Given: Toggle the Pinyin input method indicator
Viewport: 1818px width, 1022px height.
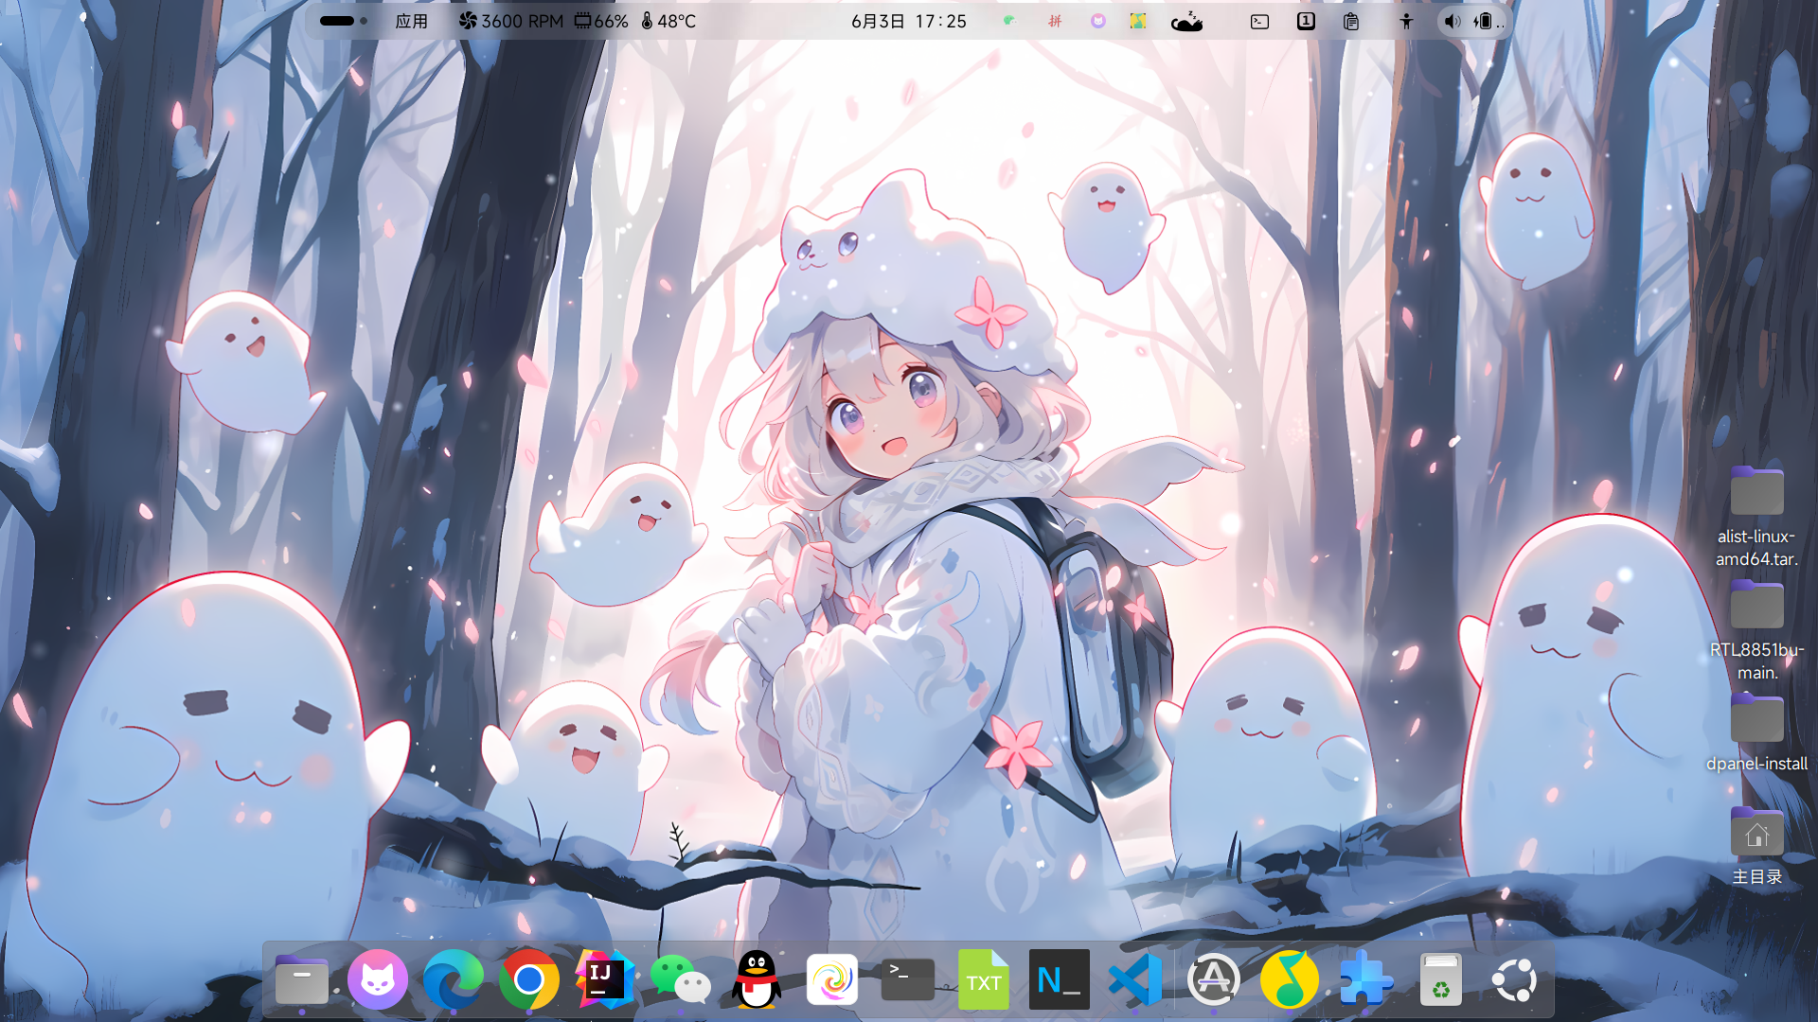Looking at the screenshot, I should point(1054,21).
